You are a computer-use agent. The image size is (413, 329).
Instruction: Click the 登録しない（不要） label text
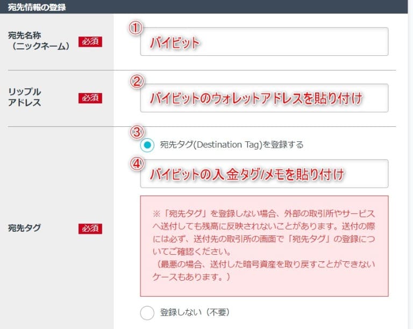tap(195, 312)
